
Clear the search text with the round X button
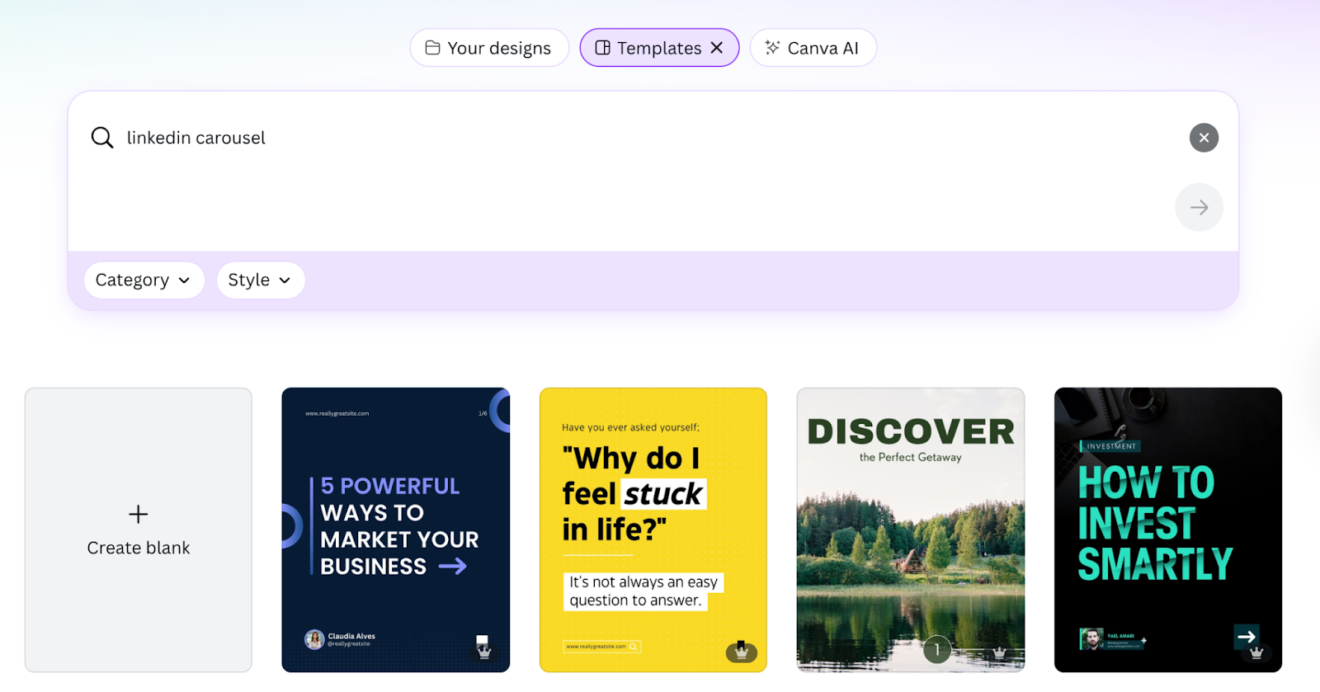(1204, 138)
